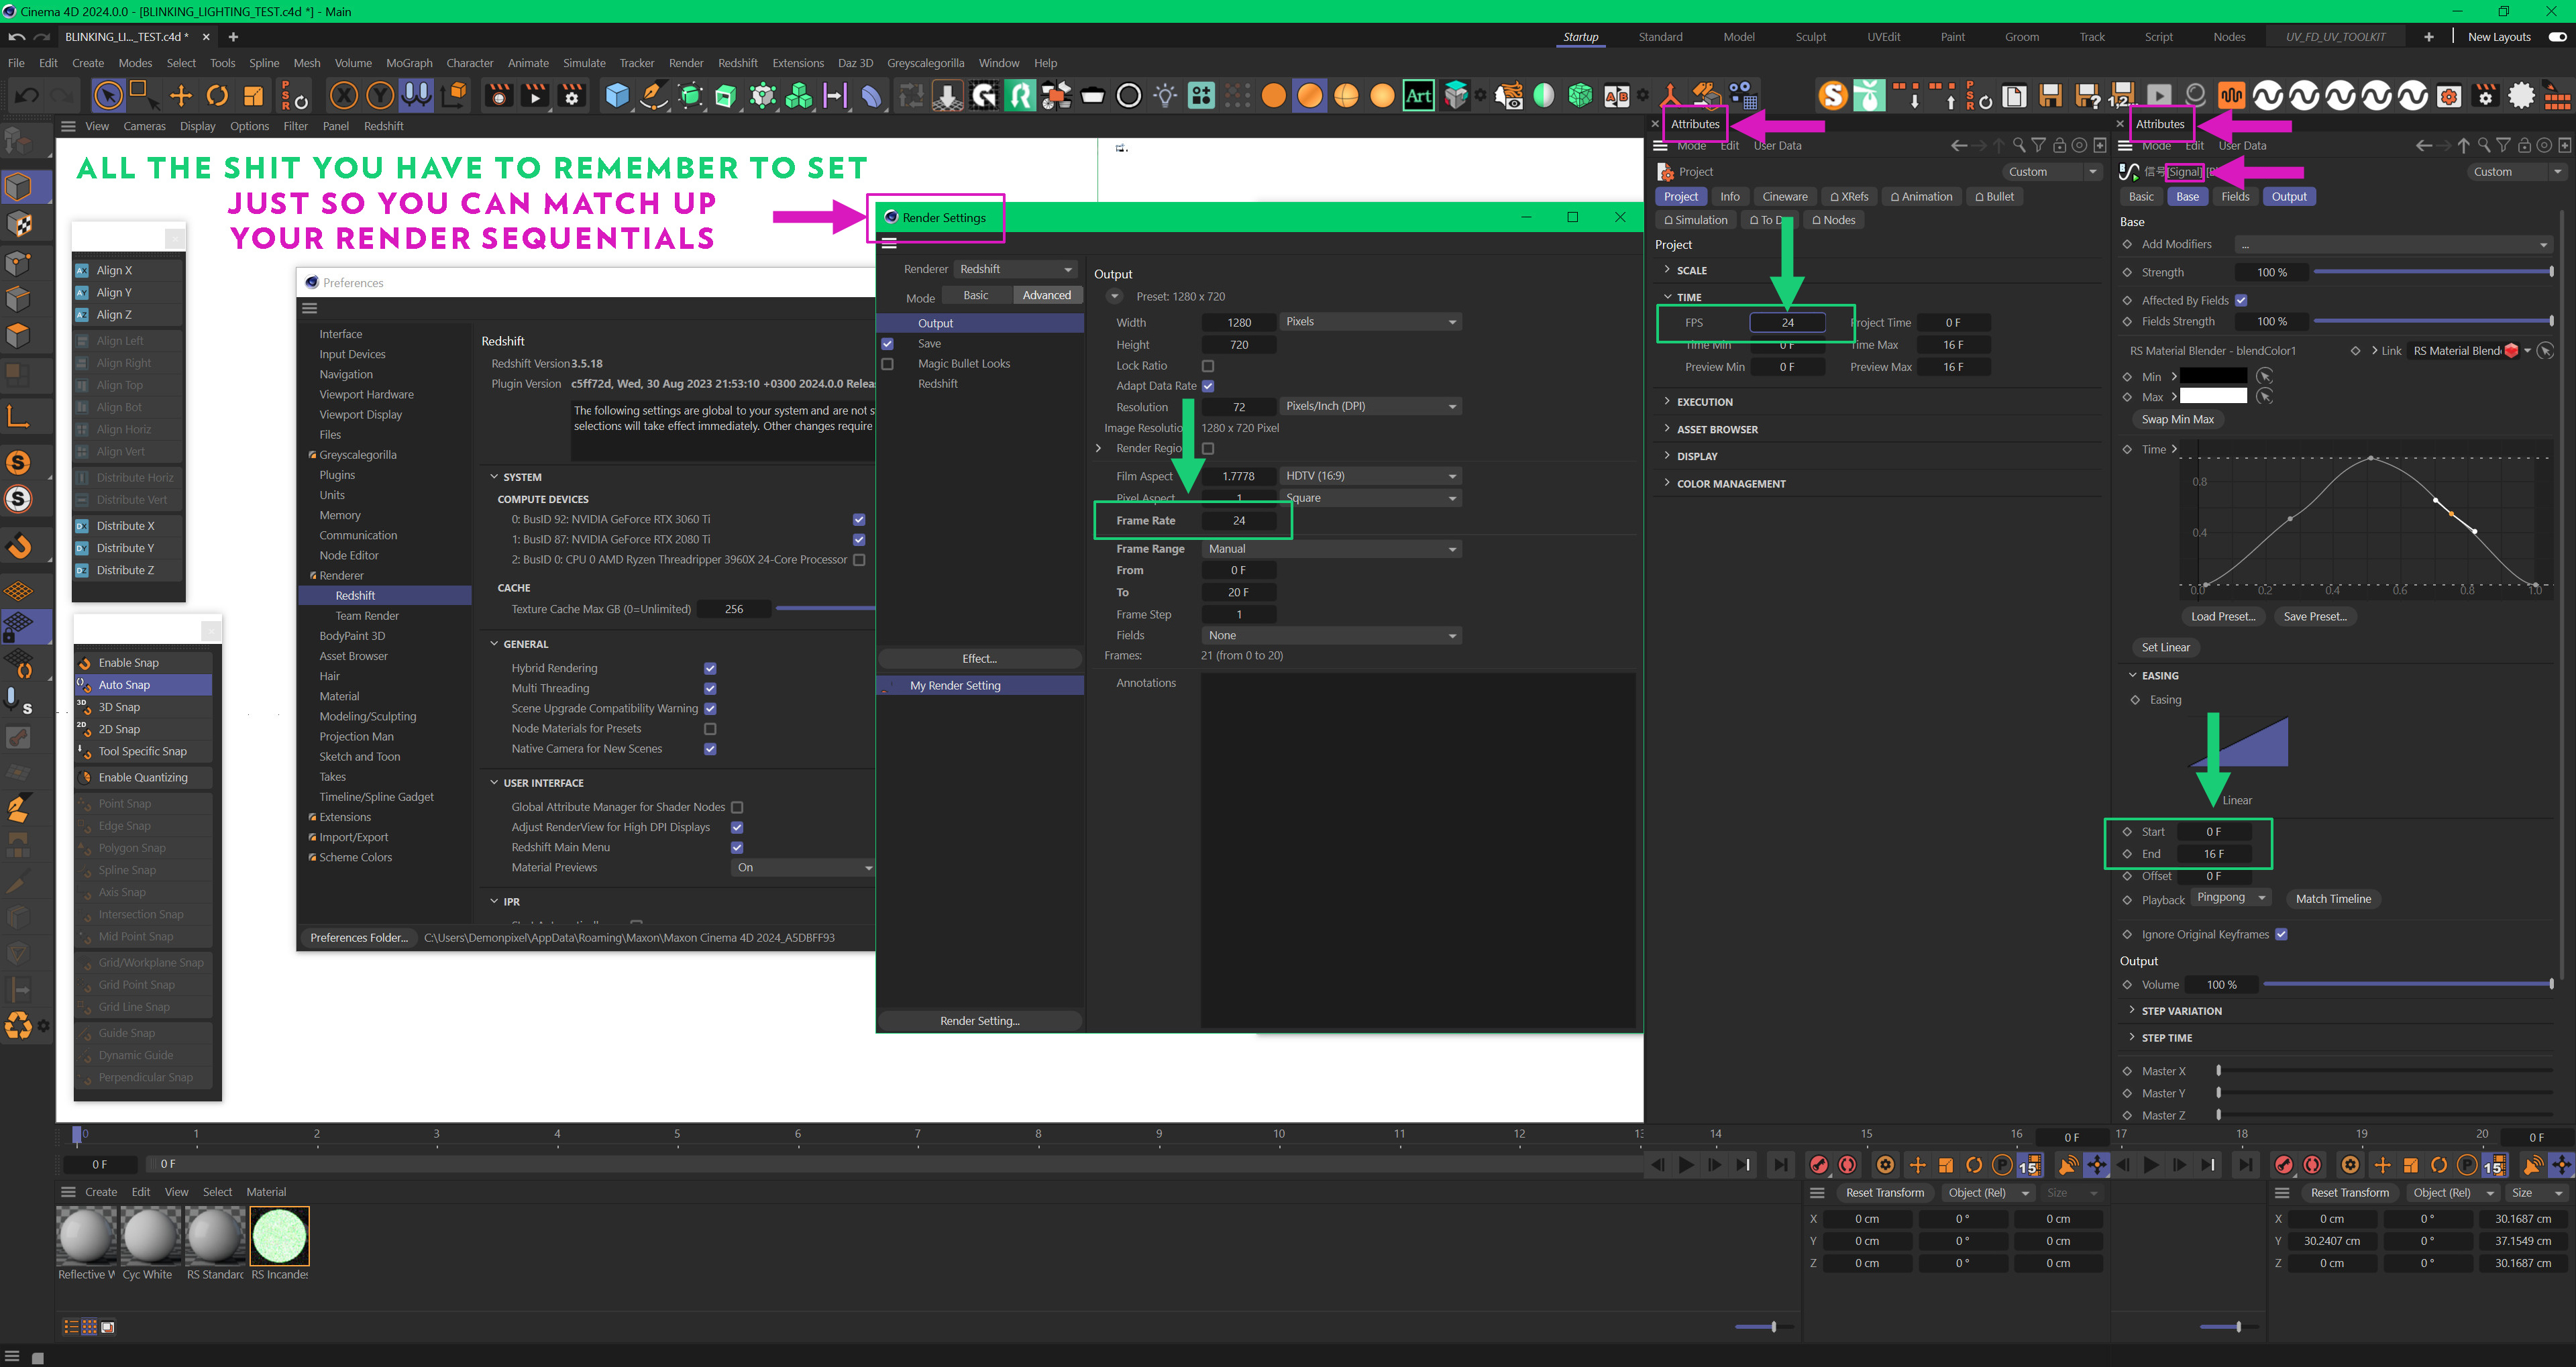This screenshot has width=2576, height=1367.
Task: Add a MoGraph Cloner
Action: tap(799, 96)
